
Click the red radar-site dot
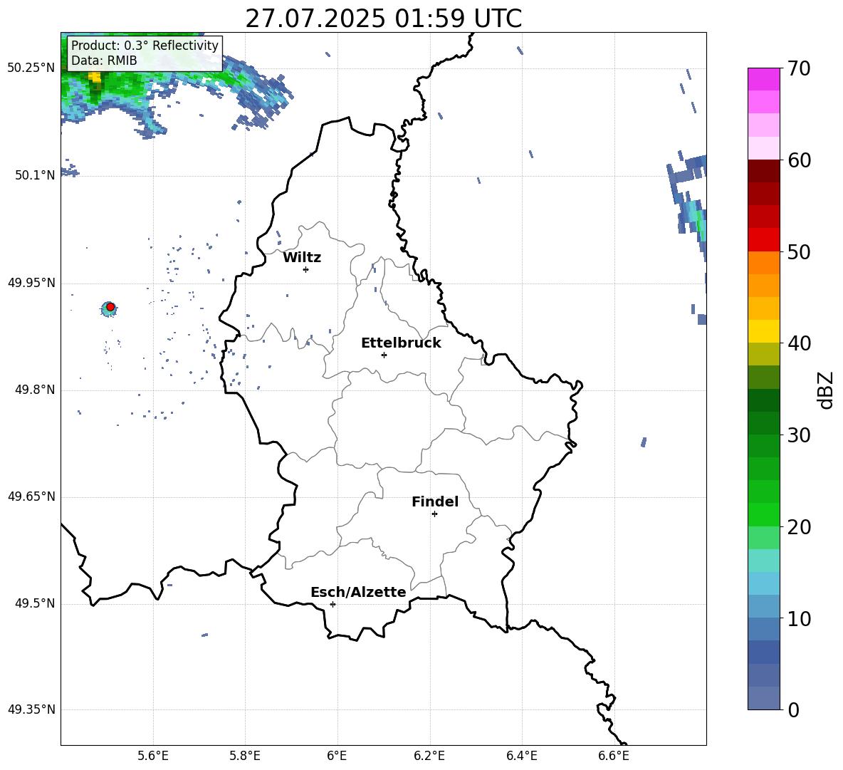click(x=110, y=307)
